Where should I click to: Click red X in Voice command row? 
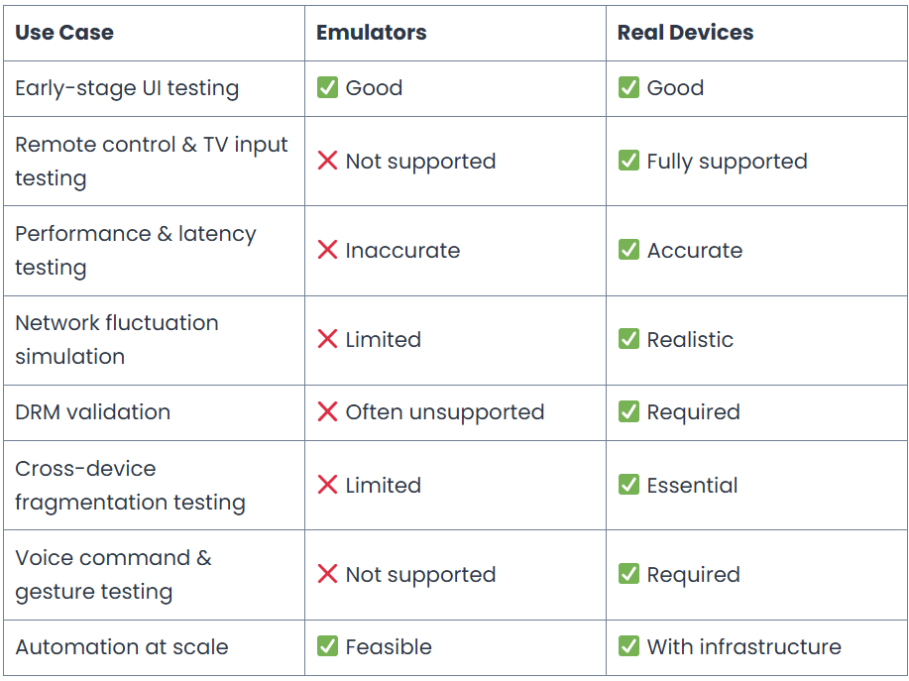(327, 574)
